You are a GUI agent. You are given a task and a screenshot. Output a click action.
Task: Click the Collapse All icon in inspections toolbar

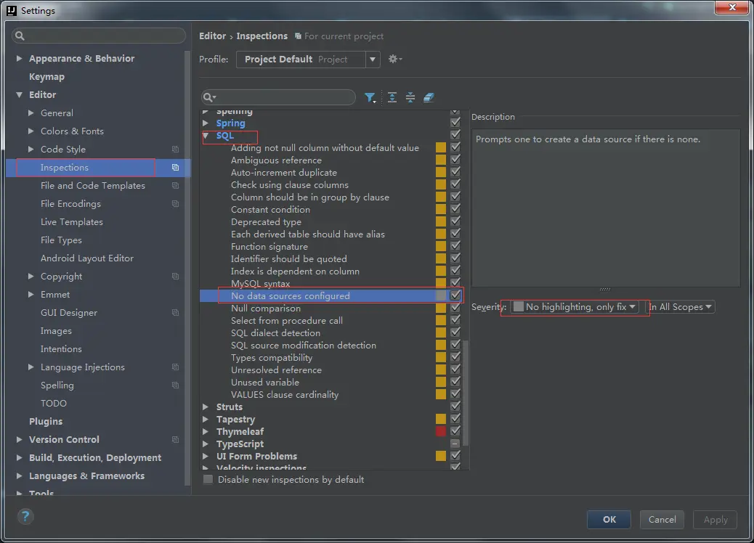click(x=410, y=97)
